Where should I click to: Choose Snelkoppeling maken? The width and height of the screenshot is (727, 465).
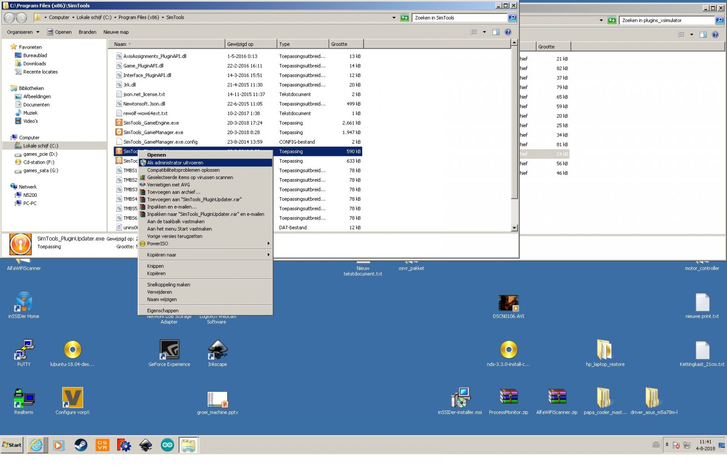click(x=205, y=285)
